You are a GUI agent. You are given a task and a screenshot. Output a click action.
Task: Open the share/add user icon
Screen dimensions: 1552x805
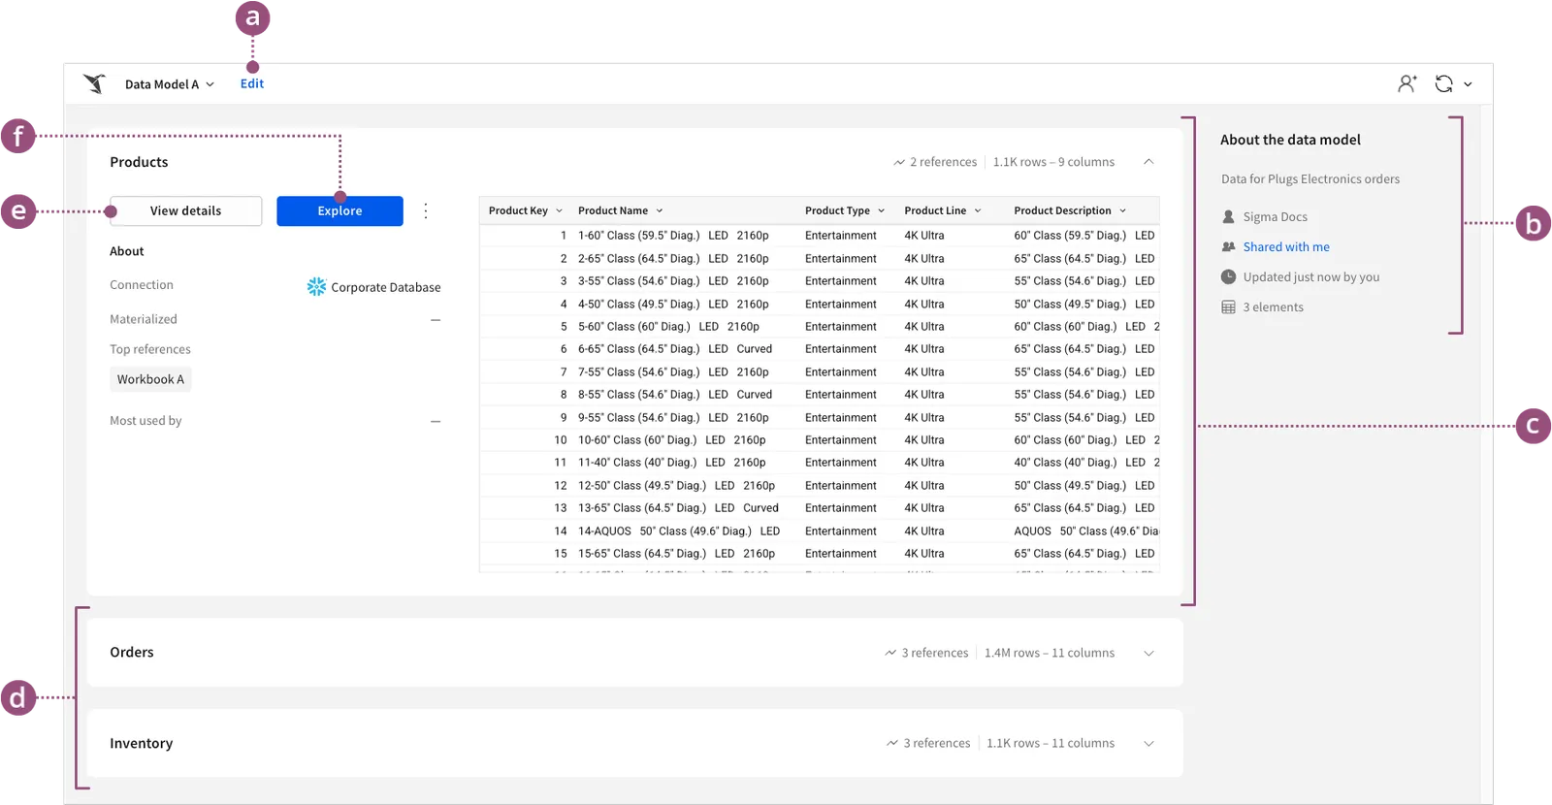[x=1407, y=83]
